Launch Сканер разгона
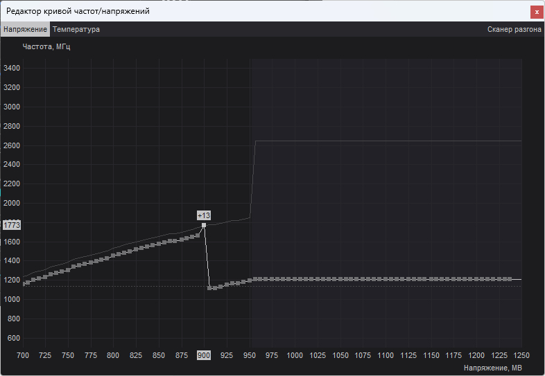Viewport: 545px width, 376px height. [x=514, y=30]
